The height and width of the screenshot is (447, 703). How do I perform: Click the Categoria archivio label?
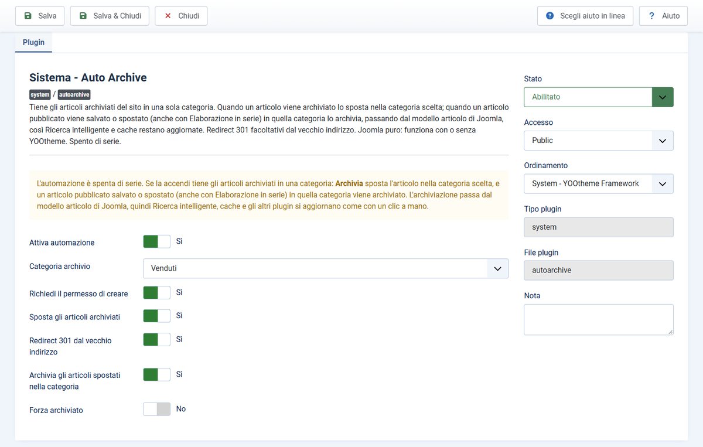pos(60,266)
